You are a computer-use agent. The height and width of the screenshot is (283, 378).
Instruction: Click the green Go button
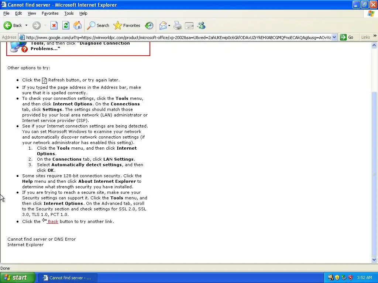pos(347,37)
